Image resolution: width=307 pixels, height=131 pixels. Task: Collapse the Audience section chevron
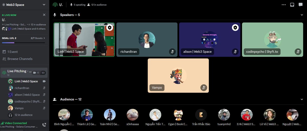pyautogui.click(x=302, y=99)
